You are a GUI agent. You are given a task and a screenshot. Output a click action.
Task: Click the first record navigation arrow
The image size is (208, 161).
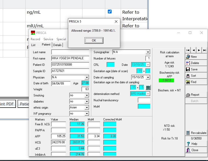[188, 50]
